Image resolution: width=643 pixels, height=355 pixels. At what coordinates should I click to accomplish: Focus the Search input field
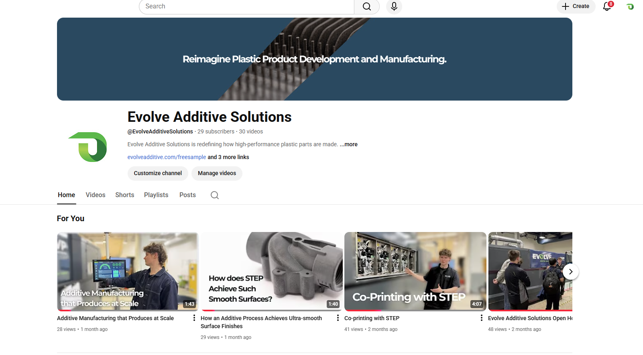pyautogui.click(x=246, y=6)
